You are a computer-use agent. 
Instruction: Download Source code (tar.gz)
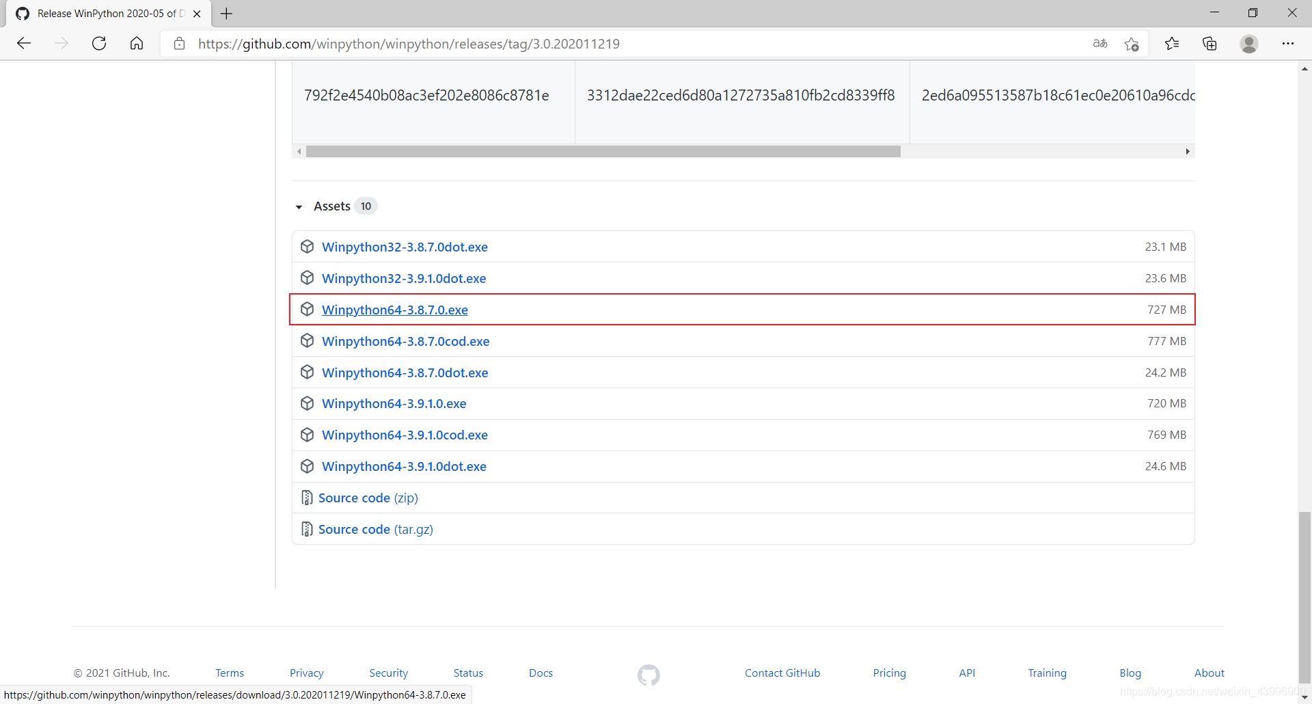[375, 529]
